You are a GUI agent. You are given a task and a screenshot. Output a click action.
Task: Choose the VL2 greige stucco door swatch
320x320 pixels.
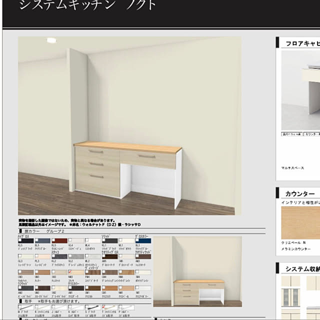coord(76,256)
